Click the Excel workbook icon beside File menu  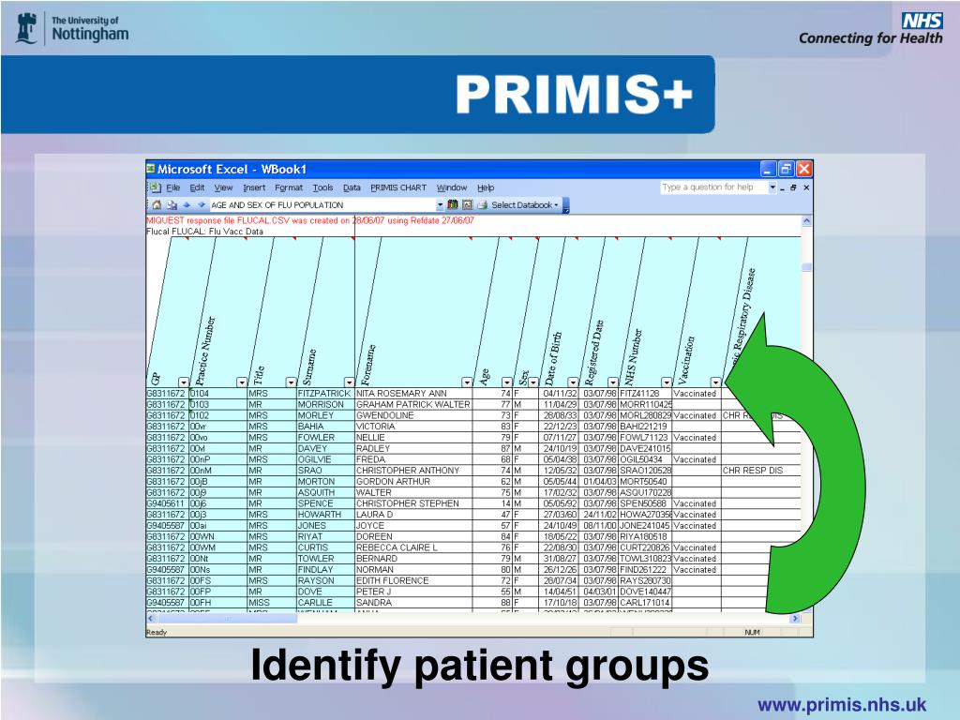pyautogui.click(x=155, y=187)
